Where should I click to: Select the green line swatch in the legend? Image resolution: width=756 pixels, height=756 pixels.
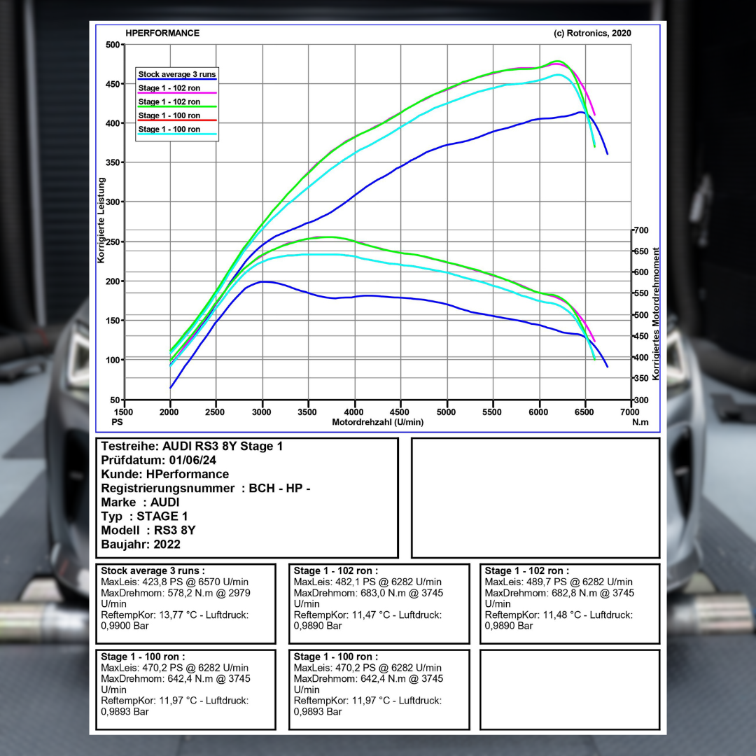(177, 106)
